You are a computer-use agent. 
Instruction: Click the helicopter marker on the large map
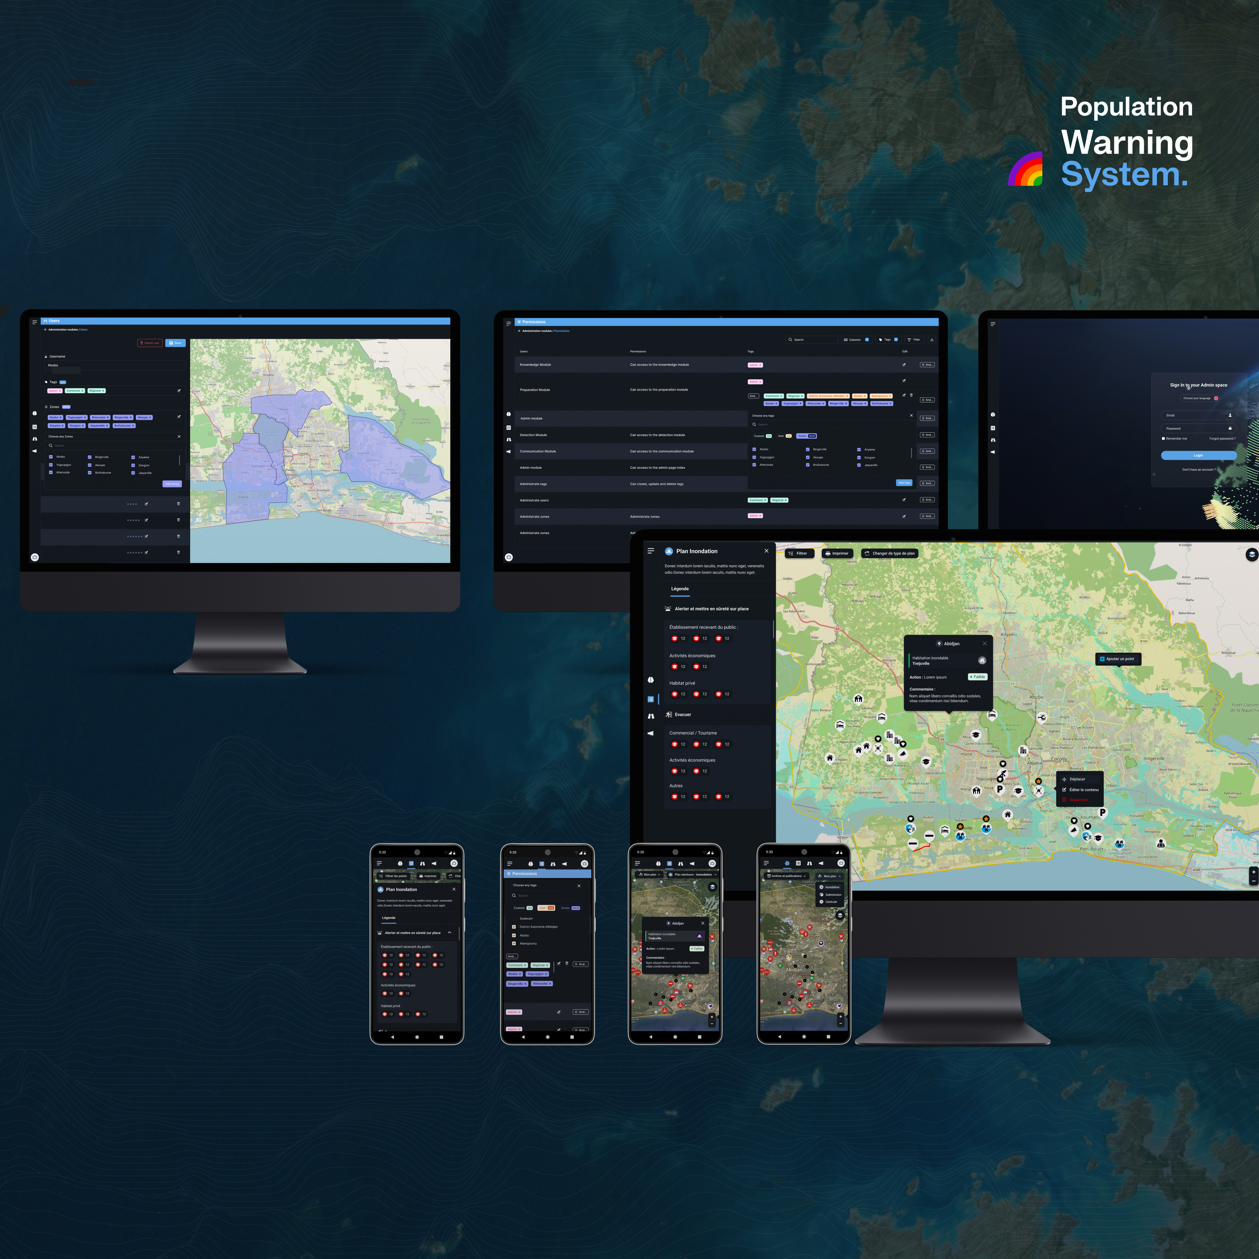click(x=1041, y=717)
